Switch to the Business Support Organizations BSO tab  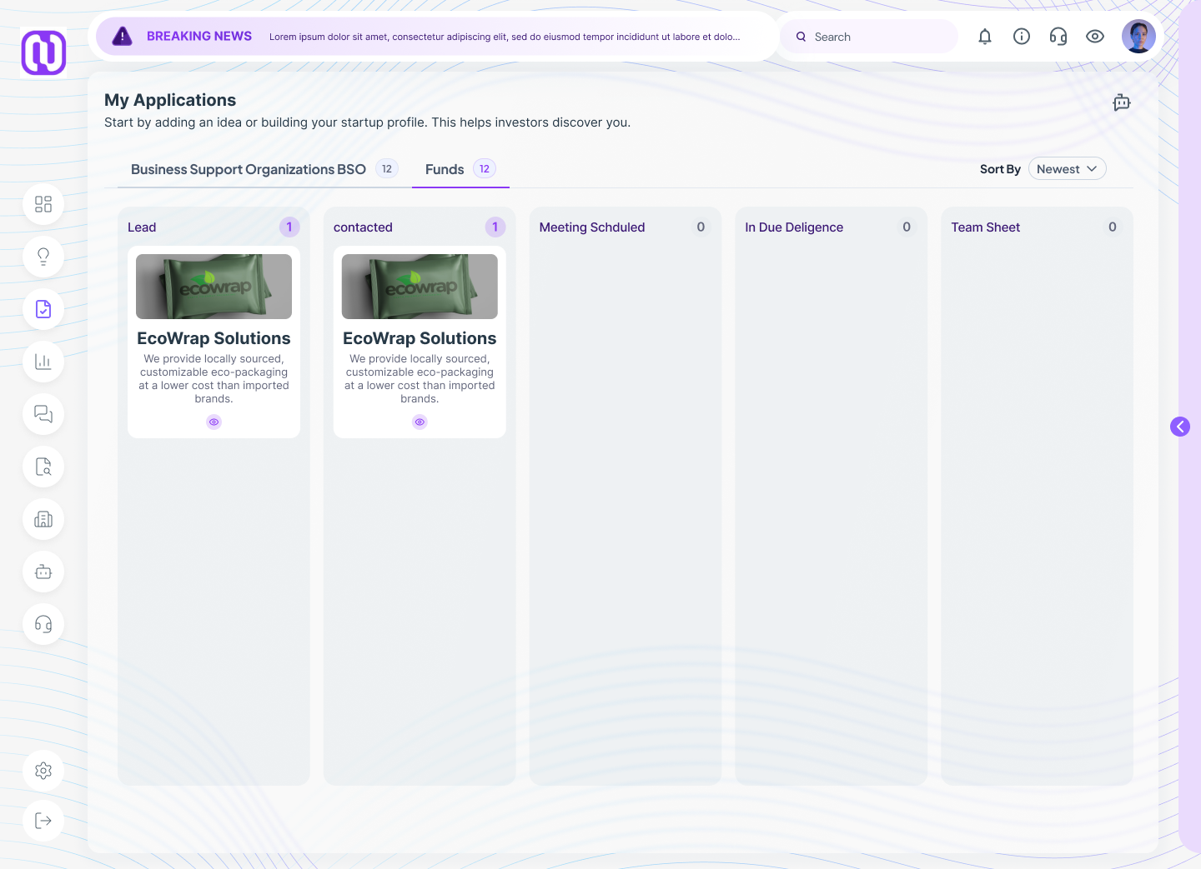pyautogui.click(x=248, y=169)
